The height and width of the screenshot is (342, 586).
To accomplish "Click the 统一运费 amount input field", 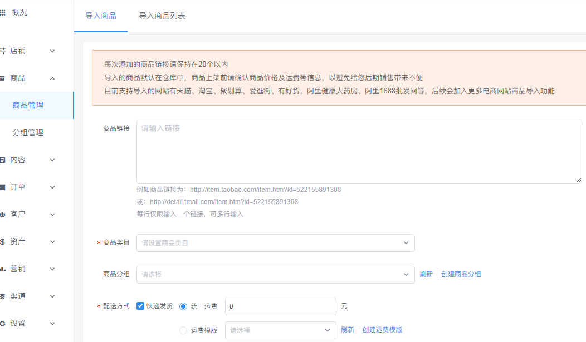I will (x=280, y=306).
